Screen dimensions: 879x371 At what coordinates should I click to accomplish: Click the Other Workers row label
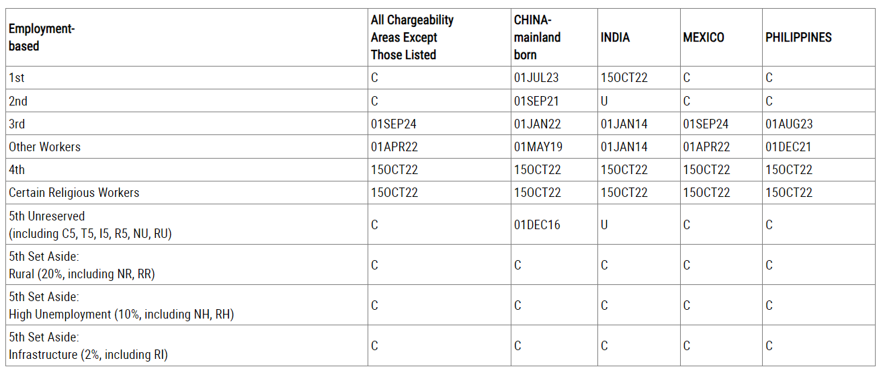click(44, 147)
